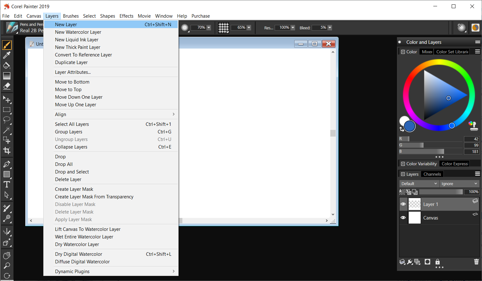Viewport: 482px width, 281px height.
Task: Expand the Align submenu
Action: tap(111, 114)
